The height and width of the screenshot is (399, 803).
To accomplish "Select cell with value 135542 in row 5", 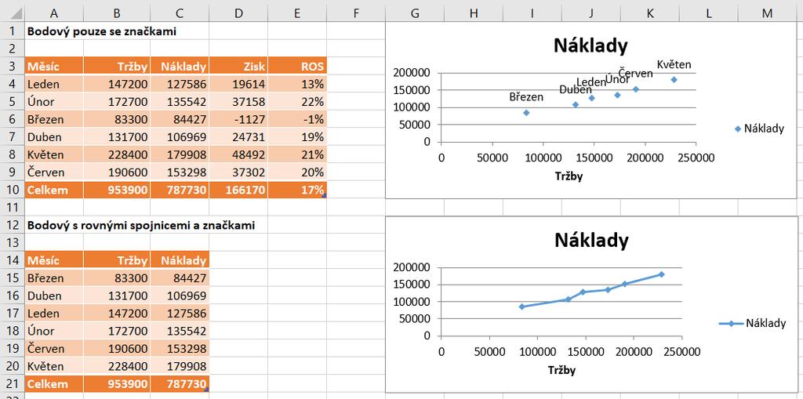I will [180, 102].
